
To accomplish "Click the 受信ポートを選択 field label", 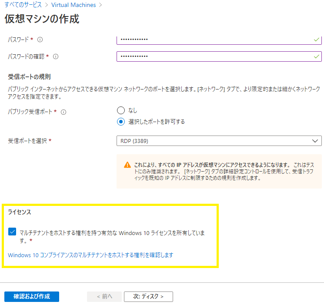I will (27, 141).
